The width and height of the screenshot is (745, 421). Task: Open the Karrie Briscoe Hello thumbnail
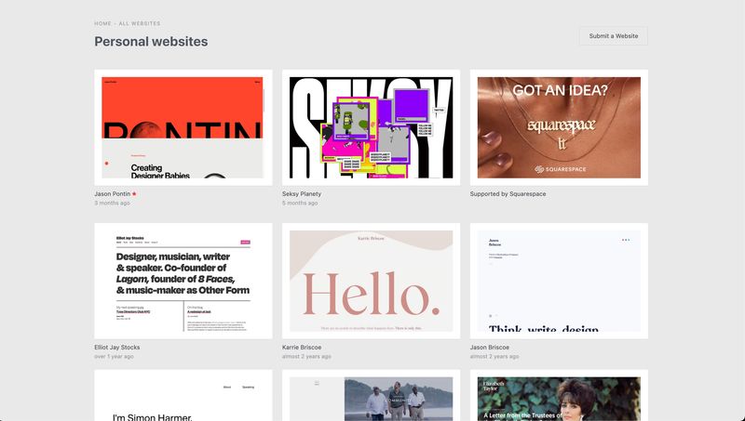(x=371, y=281)
